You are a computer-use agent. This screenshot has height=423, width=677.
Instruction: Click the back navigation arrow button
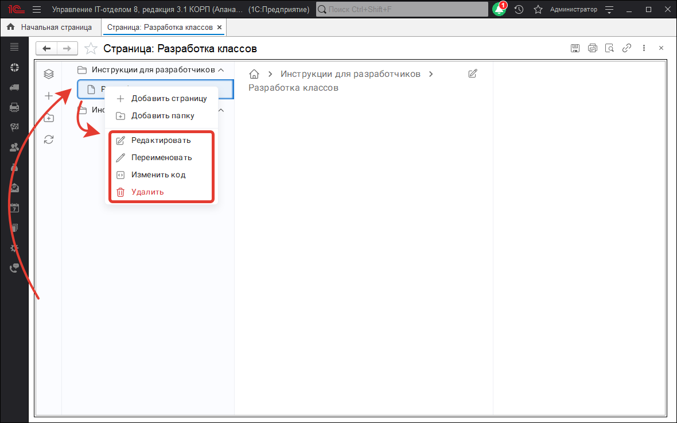[x=46, y=48]
